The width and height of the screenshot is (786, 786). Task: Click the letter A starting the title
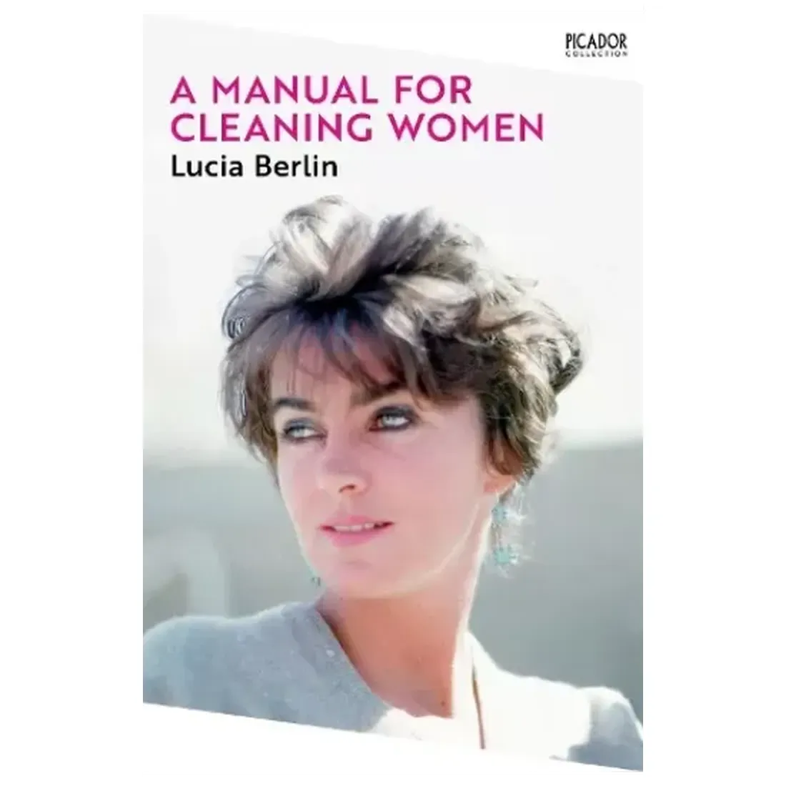pyautogui.click(x=182, y=91)
